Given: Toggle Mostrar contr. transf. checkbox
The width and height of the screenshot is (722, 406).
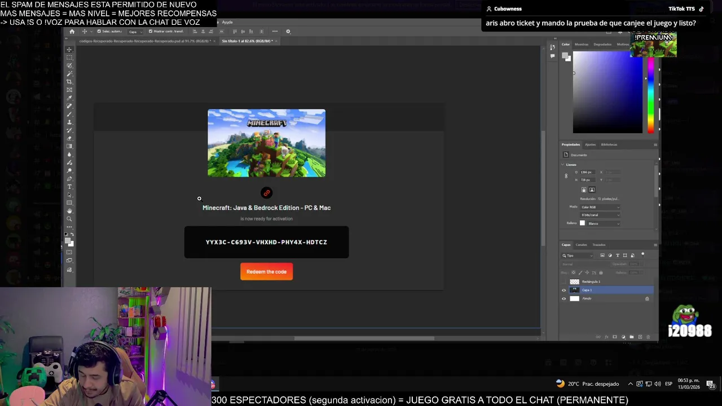Looking at the screenshot, I should click(x=150, y=32).
